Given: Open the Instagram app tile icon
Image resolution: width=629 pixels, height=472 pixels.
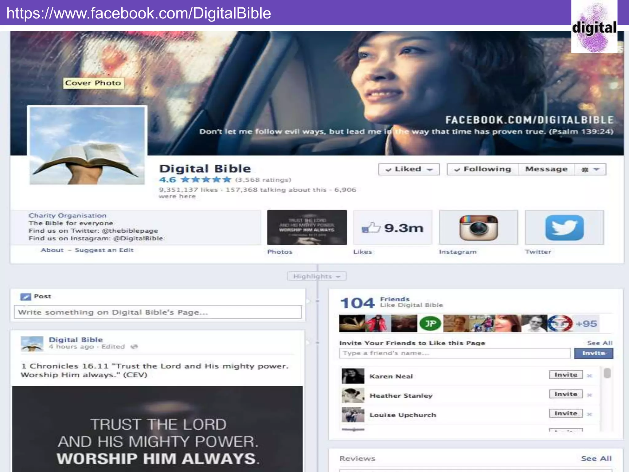Looking at the screenshot, I should pos(478,228).
